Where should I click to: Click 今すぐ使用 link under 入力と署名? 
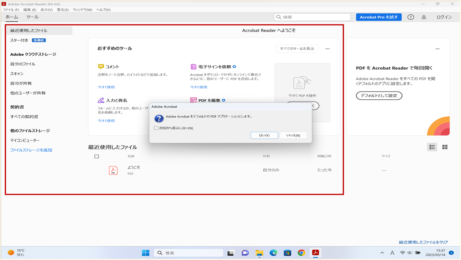pyautogui.click(x=106, y=121)
